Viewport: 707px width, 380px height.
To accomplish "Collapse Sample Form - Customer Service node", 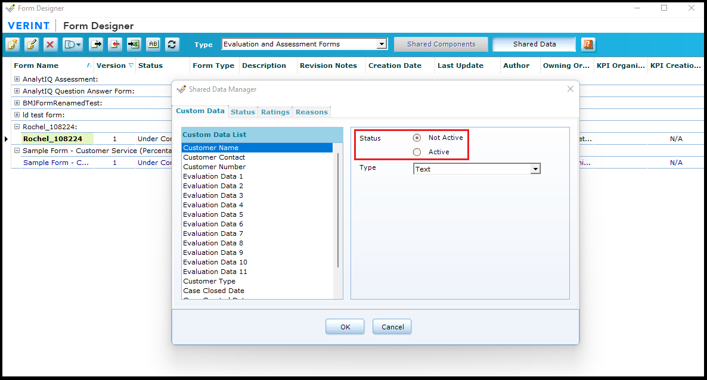I will click(17, 151).
